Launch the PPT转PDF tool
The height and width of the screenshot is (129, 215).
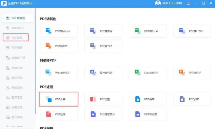tap(192, 73)
